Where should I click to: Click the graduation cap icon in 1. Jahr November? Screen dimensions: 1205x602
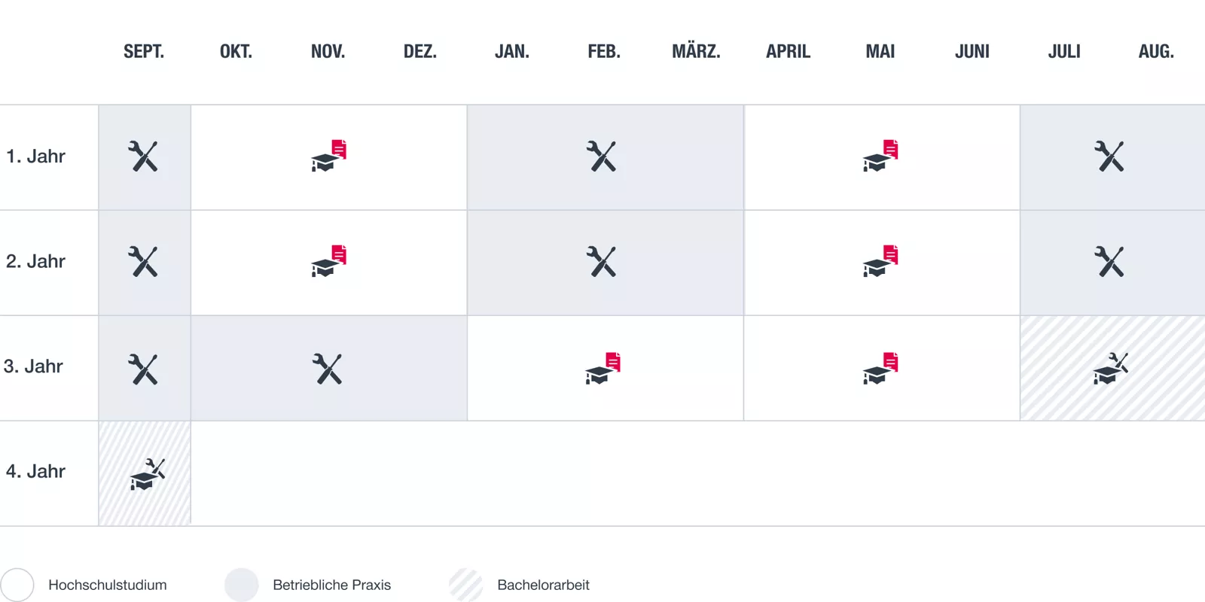[328, 156]
